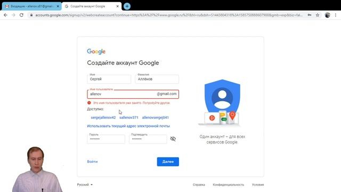Open Chrome three-dot menu
Viewport: 341px width, 192px height.
[336, 15]
